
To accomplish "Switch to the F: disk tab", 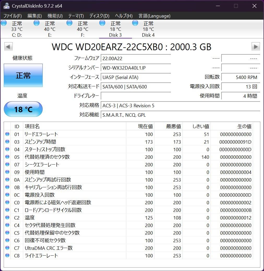I will (x=82, y=29).
